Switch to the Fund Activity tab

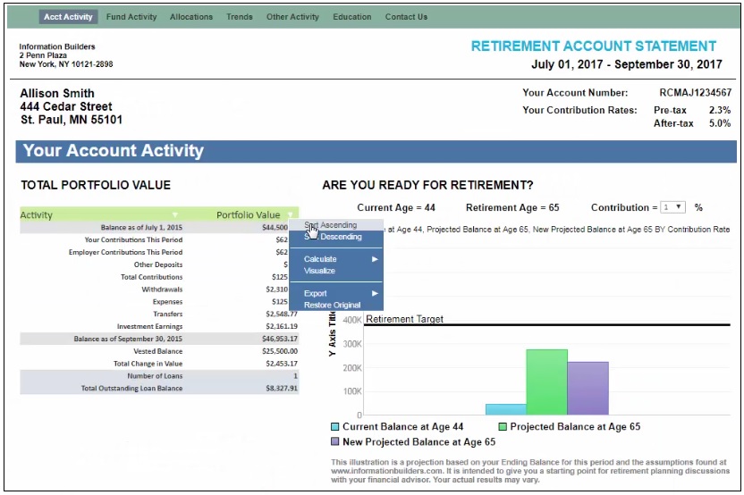click(131, 17)
